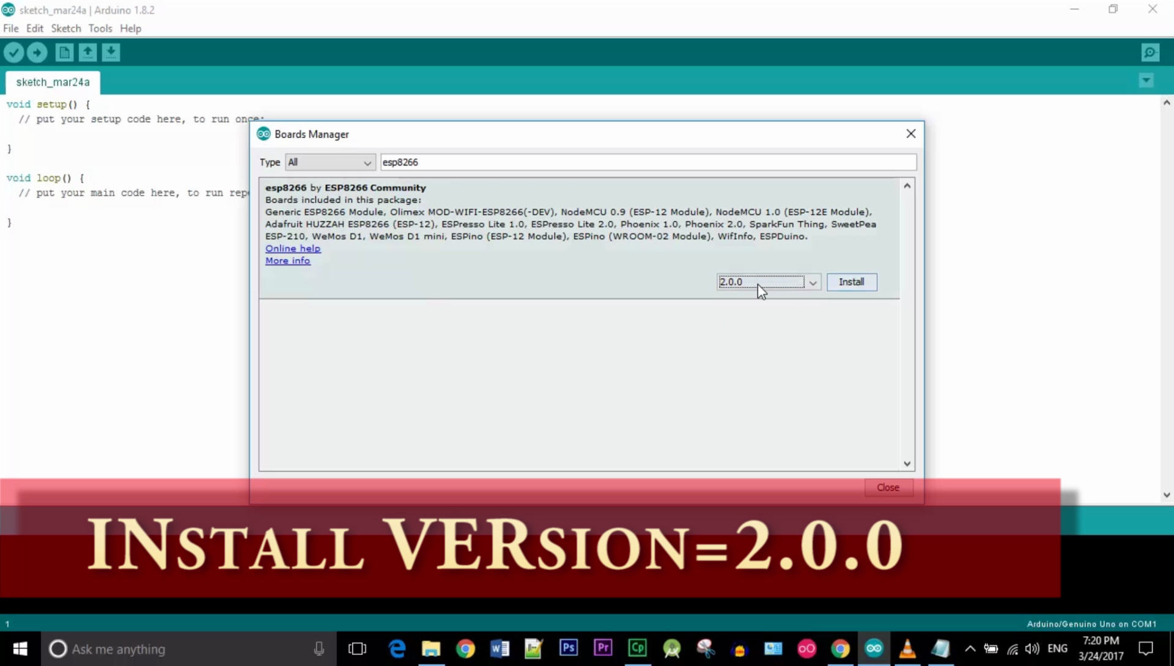The height and width of the screenshot is (666, 1174).
Task: Click the VLC cone taskbar icon
Action: 907,648
